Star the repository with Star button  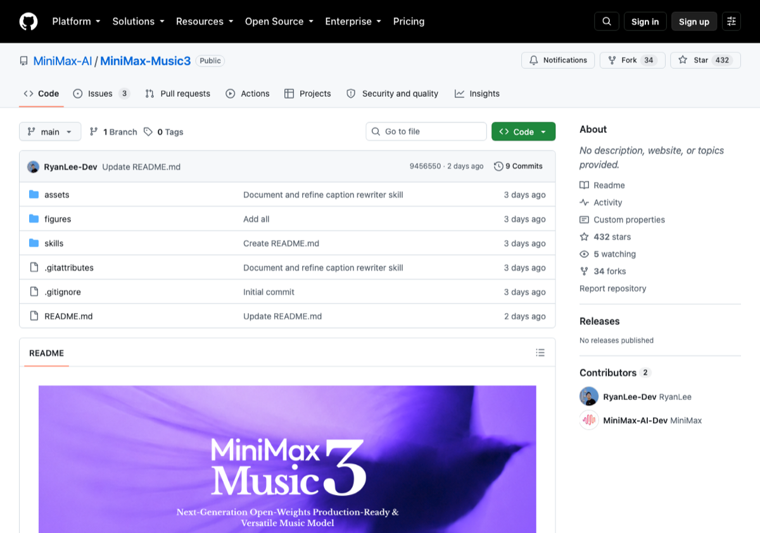click(706, 60)
